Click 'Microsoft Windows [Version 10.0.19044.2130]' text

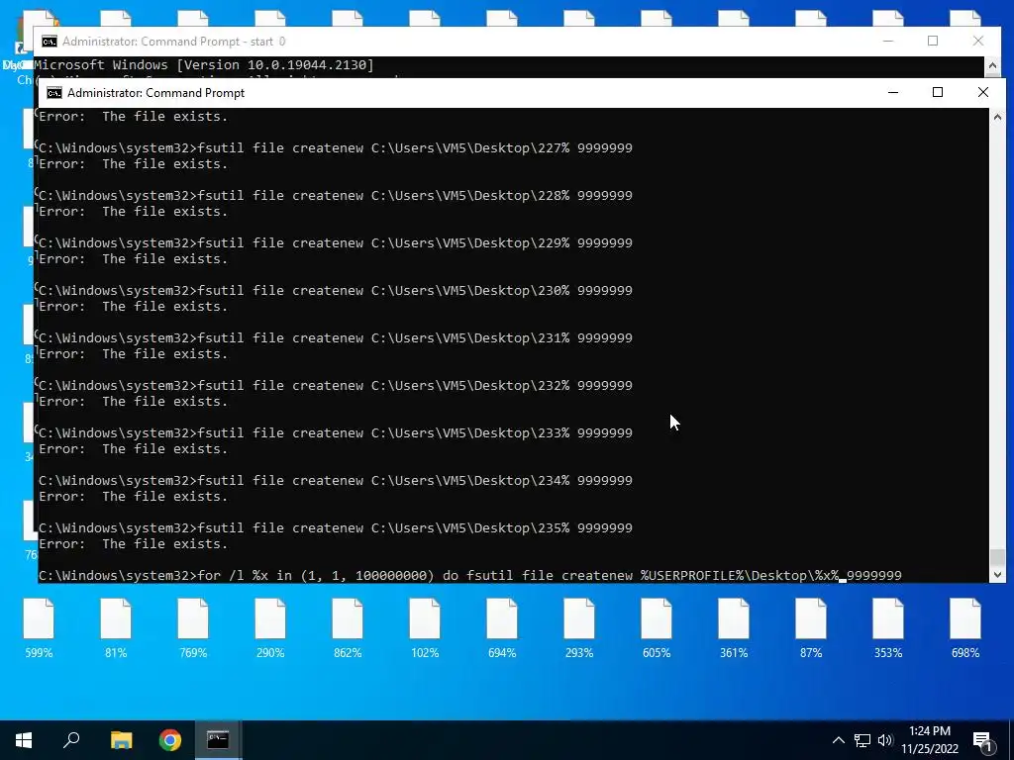[x=204, y=64]
